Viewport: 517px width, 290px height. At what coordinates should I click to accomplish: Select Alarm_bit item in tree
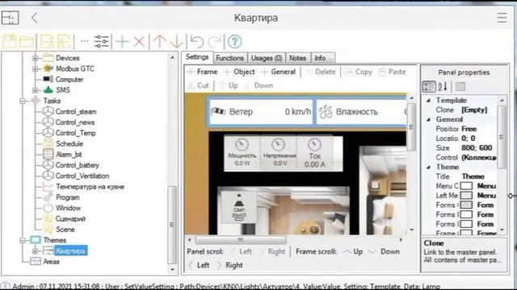pos(69,155)
